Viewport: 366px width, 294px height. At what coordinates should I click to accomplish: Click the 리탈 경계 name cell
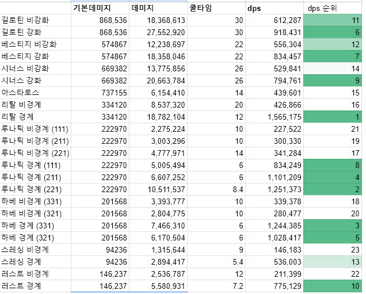click(35, 117)
